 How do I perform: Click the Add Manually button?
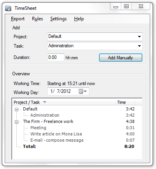[121, 58]
